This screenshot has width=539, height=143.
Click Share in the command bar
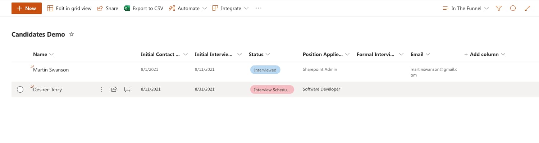[x=108, y=8]
